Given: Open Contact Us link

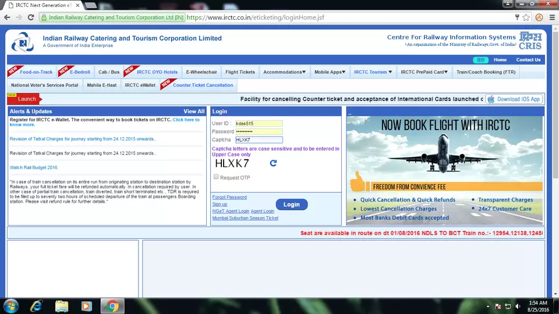Looking at the screenshot, I should click(x=528, y=60).
